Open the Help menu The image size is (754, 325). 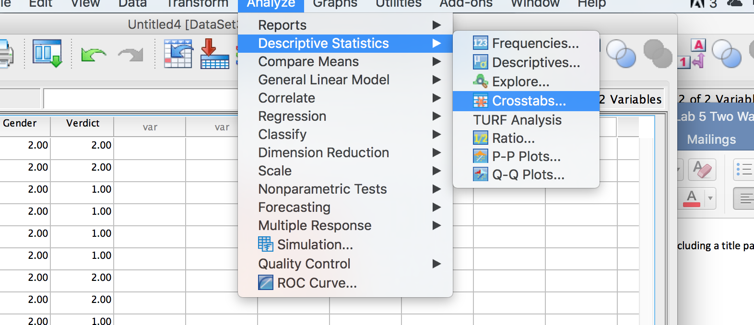pos(591,5)
